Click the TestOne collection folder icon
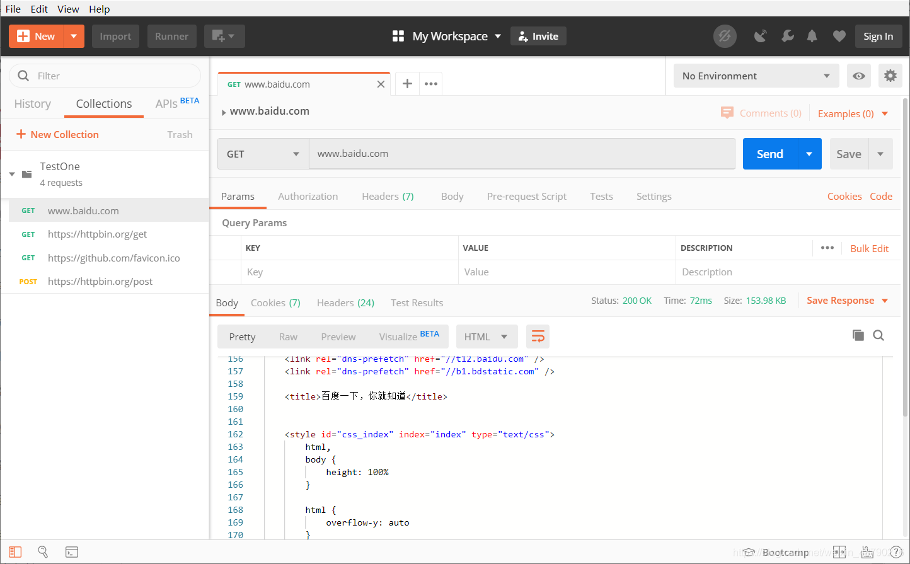The height and width of the screenshot is (564, 910). (x=26, y=174)
